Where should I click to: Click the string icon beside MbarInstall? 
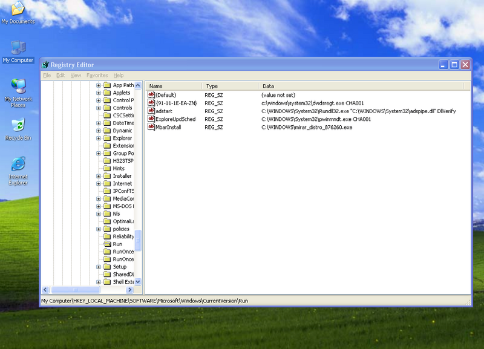151,127
